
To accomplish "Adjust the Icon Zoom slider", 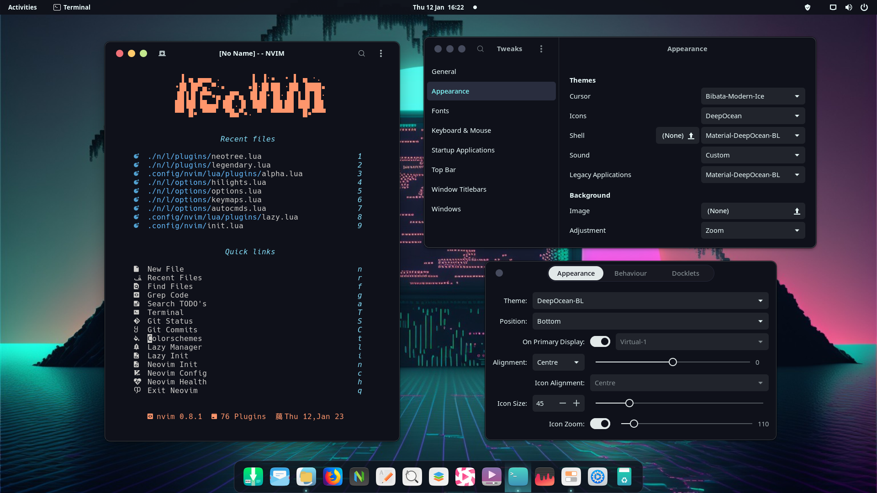I will coord(687,424).
